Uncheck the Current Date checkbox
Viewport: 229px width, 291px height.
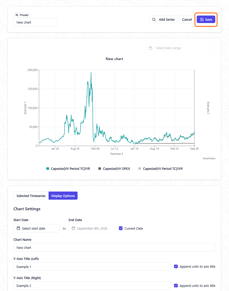121,228
